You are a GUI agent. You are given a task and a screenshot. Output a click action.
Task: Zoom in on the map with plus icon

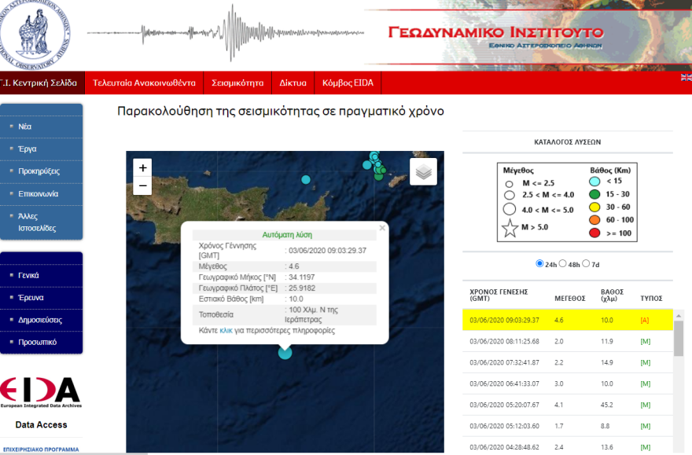(x=142, y=167)
